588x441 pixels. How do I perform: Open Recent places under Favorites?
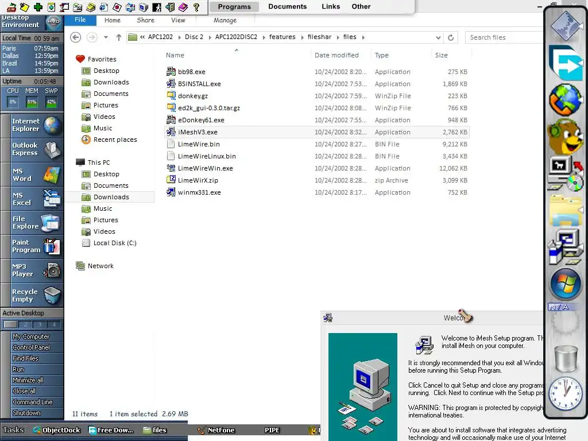pyautogui.click(x=115, y=140)
